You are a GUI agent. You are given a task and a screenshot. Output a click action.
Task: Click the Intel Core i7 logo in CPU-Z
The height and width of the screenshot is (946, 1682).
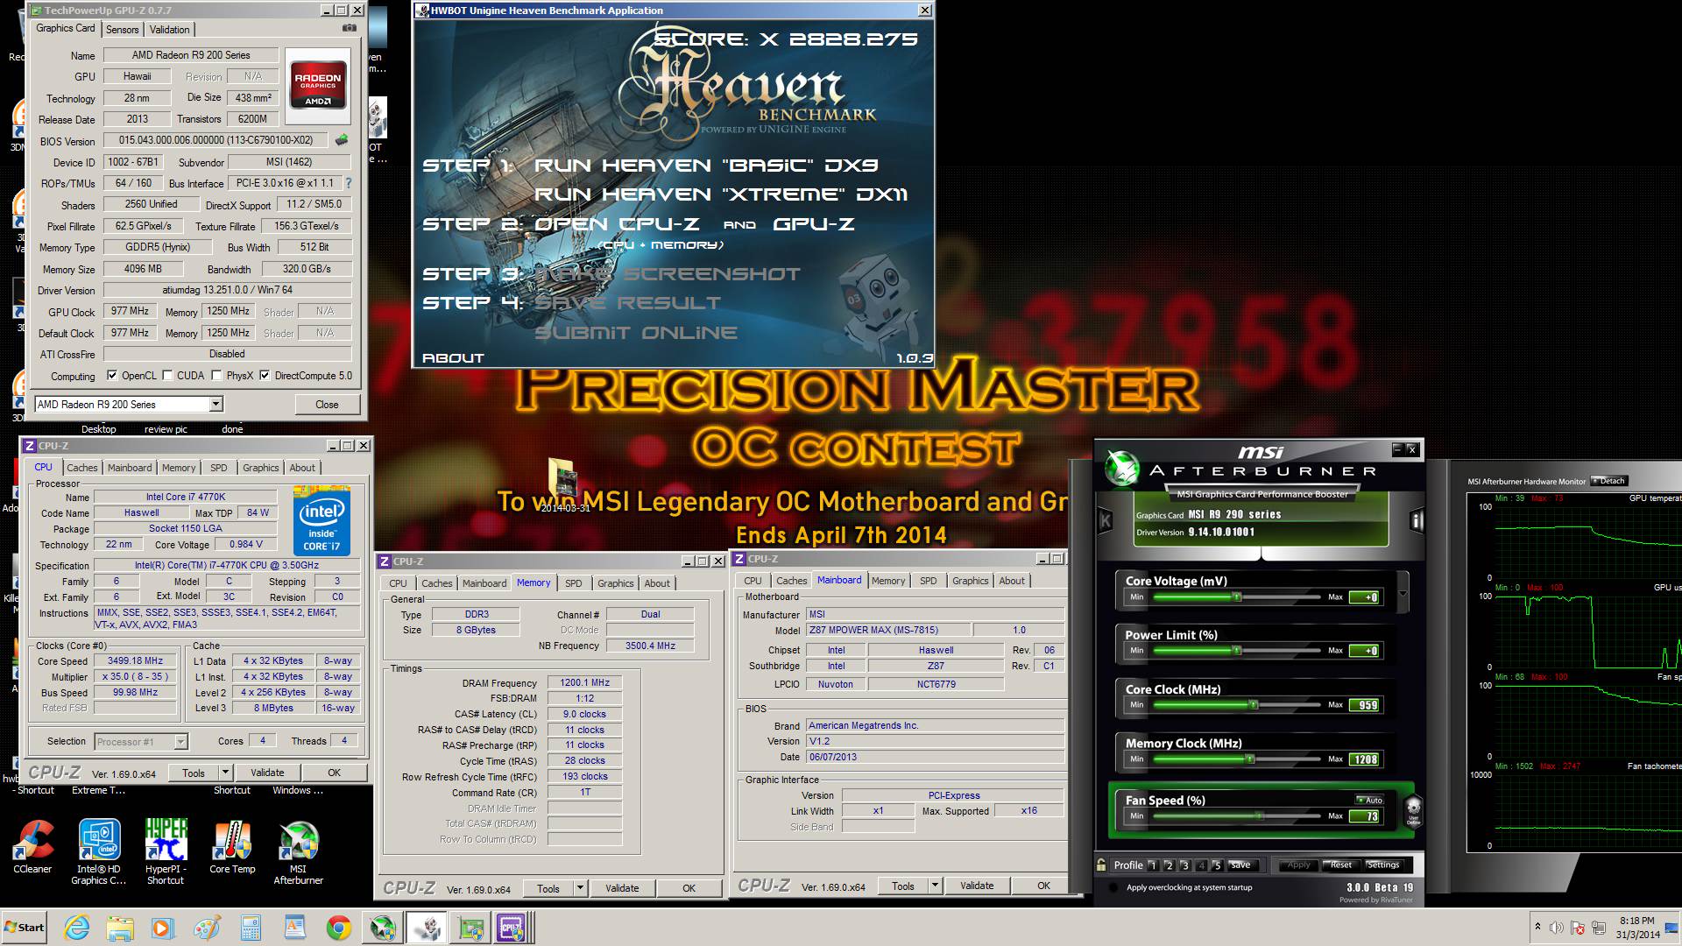pos(322,522)
